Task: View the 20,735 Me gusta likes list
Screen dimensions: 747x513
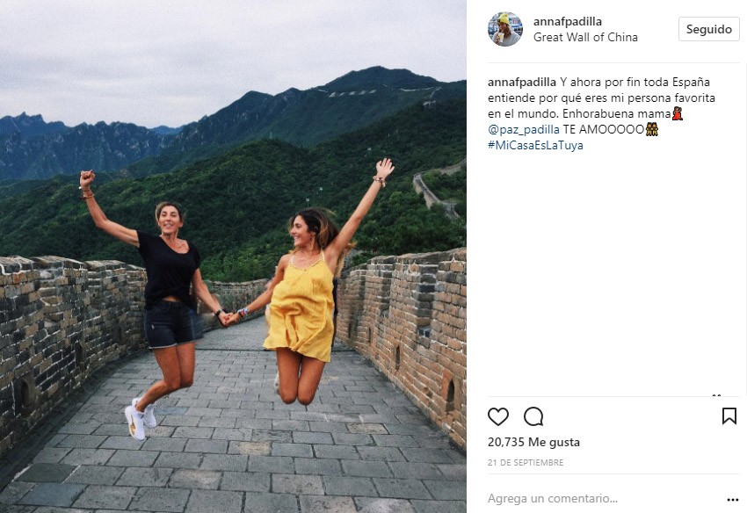Action: pyautogui.click(x=533, y=442)
